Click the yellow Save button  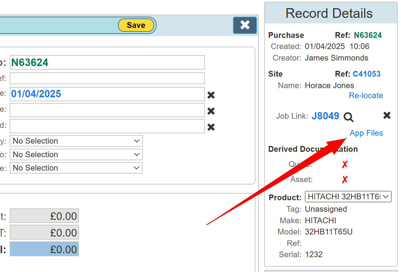[x=136, y=25]
